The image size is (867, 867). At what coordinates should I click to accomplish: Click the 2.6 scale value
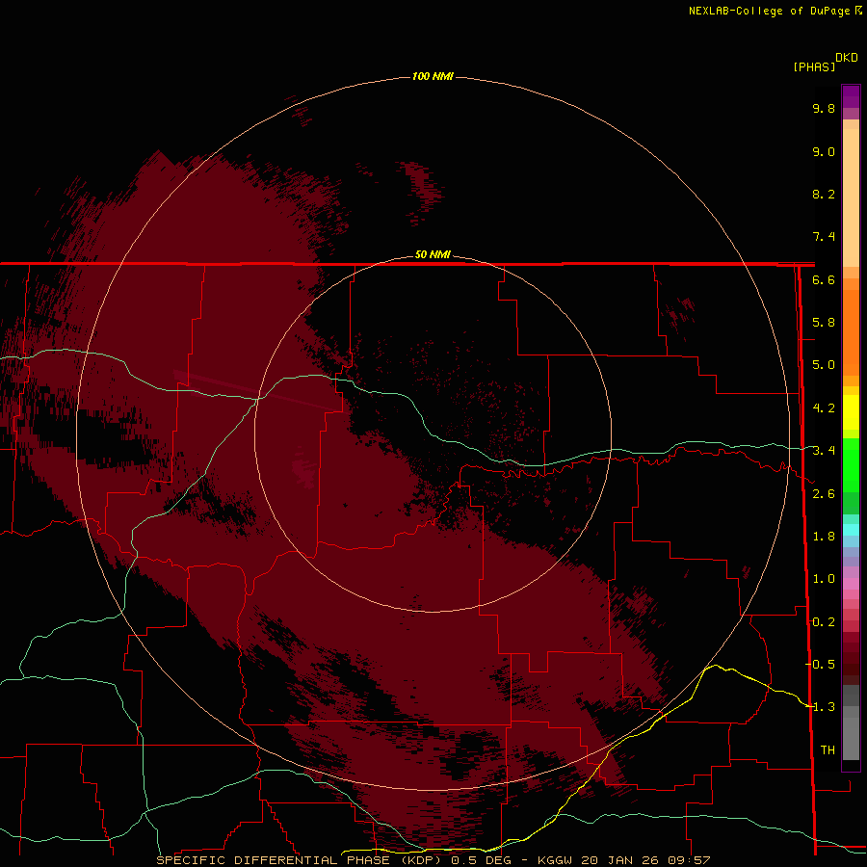pyautogui.click(x=824, y=494)
